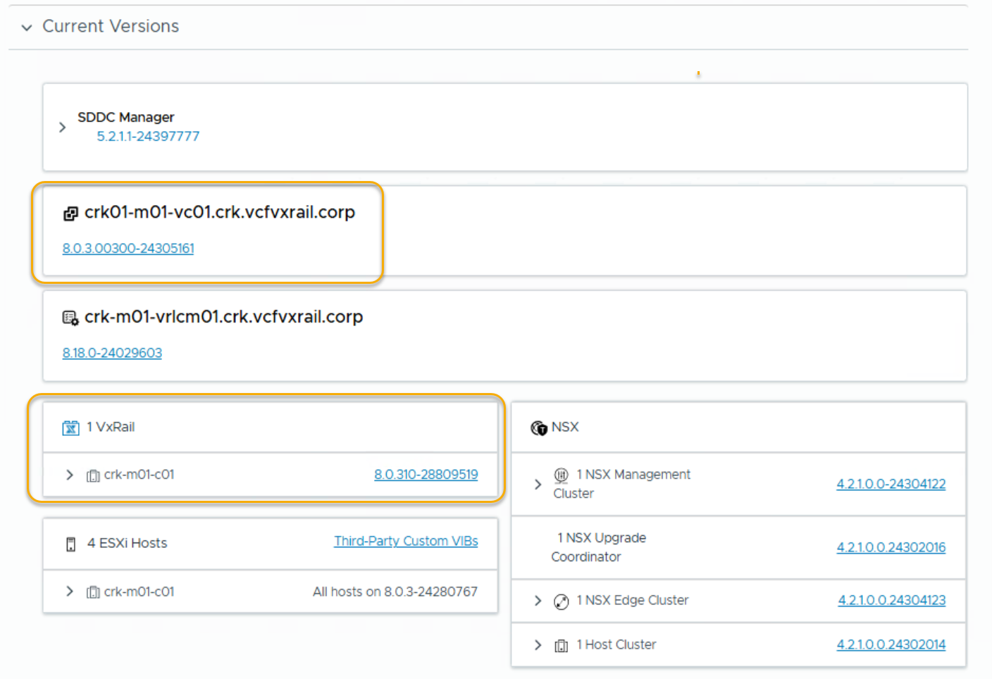Click the vRLCM icon beside crk-m01-vrlcm01
The image size is (992, 679).
tap(70, 318)
